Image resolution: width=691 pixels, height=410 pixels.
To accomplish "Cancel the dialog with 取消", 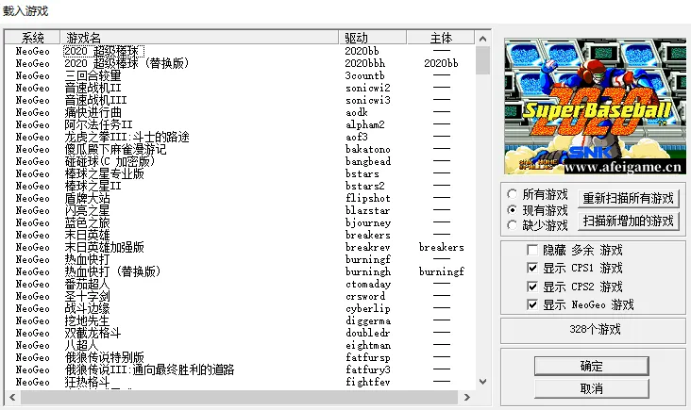I will pyautogui.click(x=591, y=388).
